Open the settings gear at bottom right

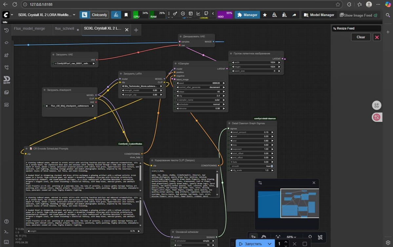tap(388, 242)
